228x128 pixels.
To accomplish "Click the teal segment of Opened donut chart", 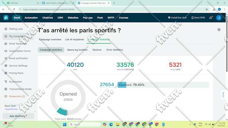I will (62, 111).
